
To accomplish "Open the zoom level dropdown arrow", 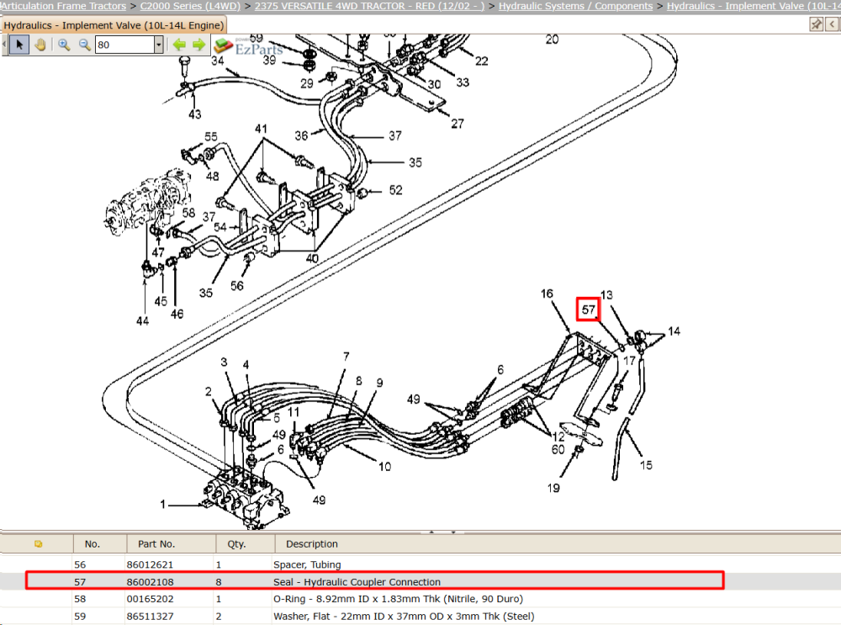I will tap(158, 45).
